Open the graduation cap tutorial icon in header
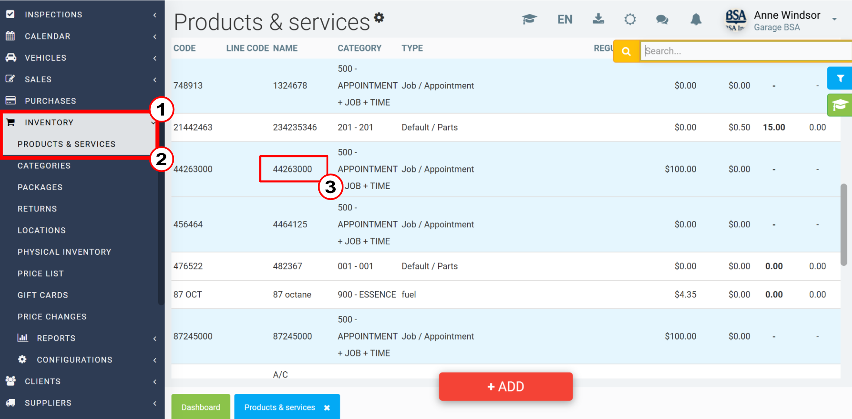Image resolution: width=852 pixels, height=419 pixels. (x=529, y=19)
